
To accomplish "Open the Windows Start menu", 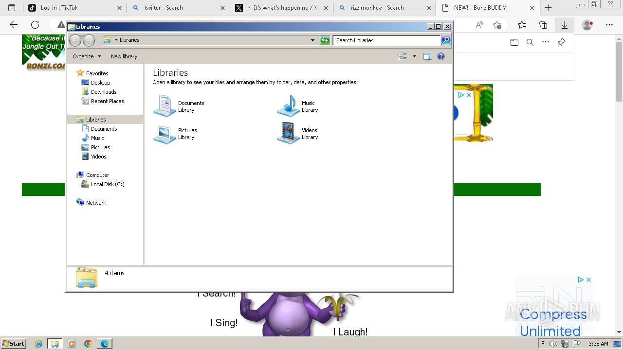I will [x=13, y=343].
